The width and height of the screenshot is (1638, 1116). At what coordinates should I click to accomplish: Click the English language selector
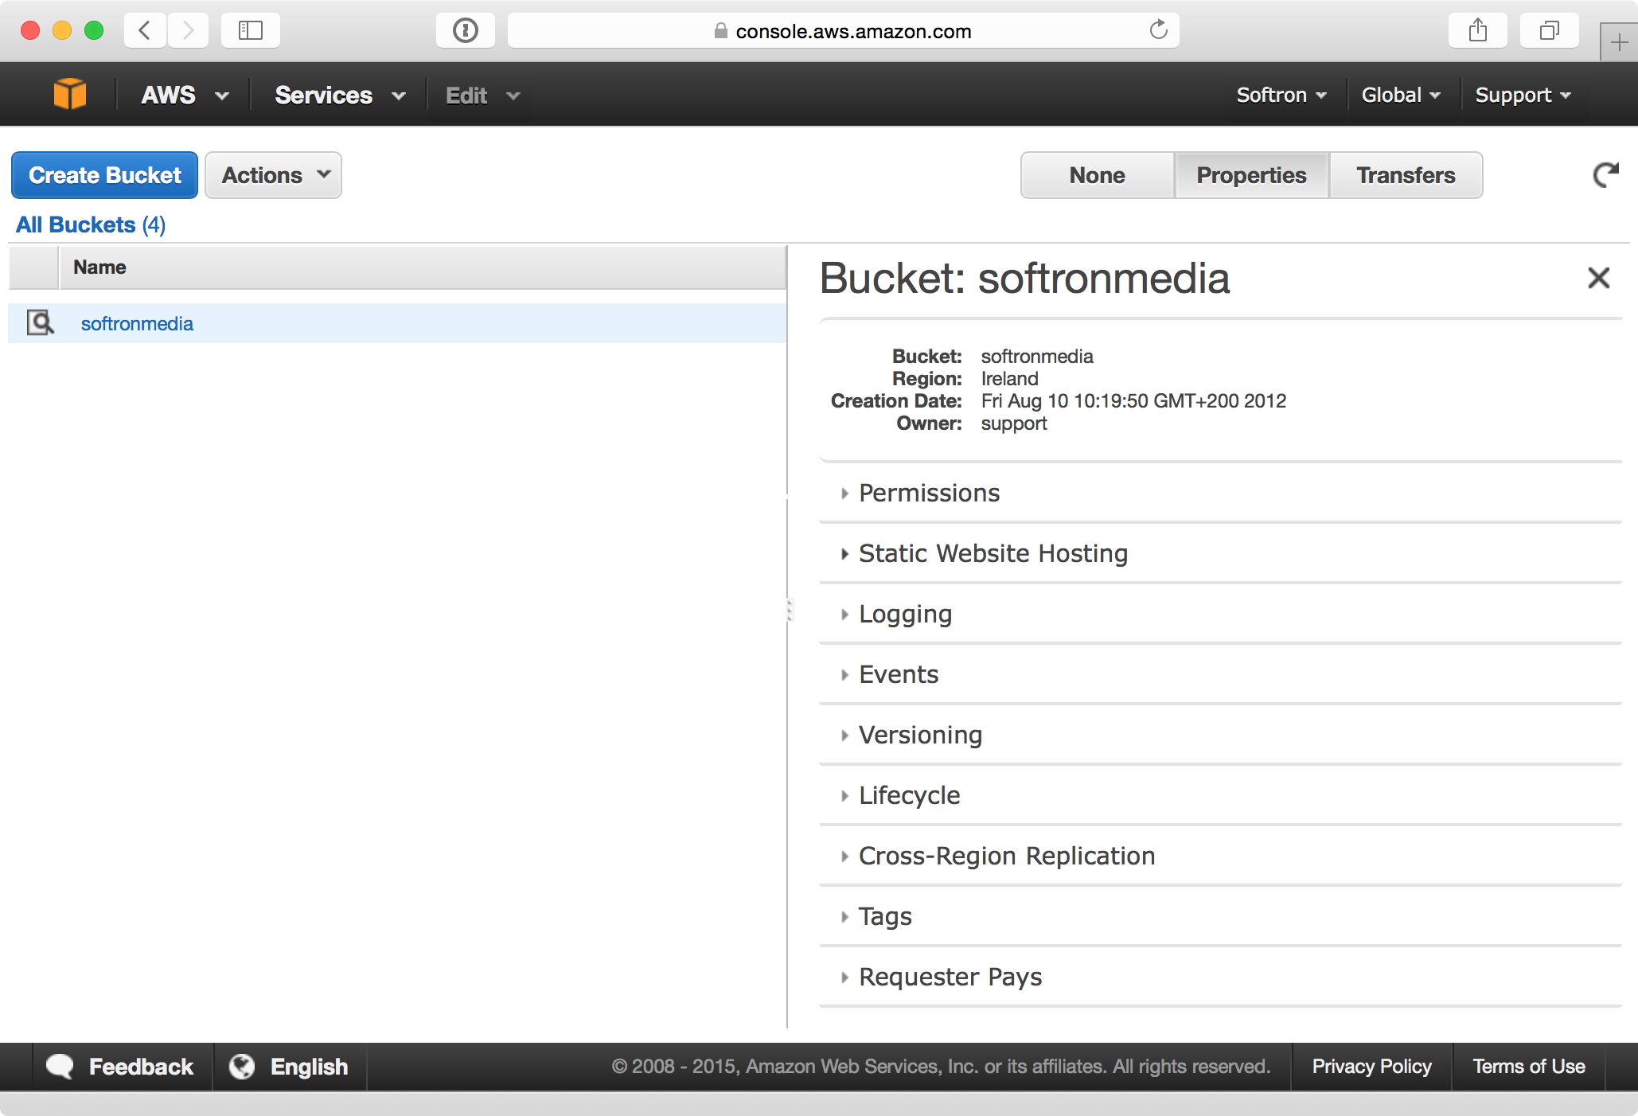click(290, 1067)
